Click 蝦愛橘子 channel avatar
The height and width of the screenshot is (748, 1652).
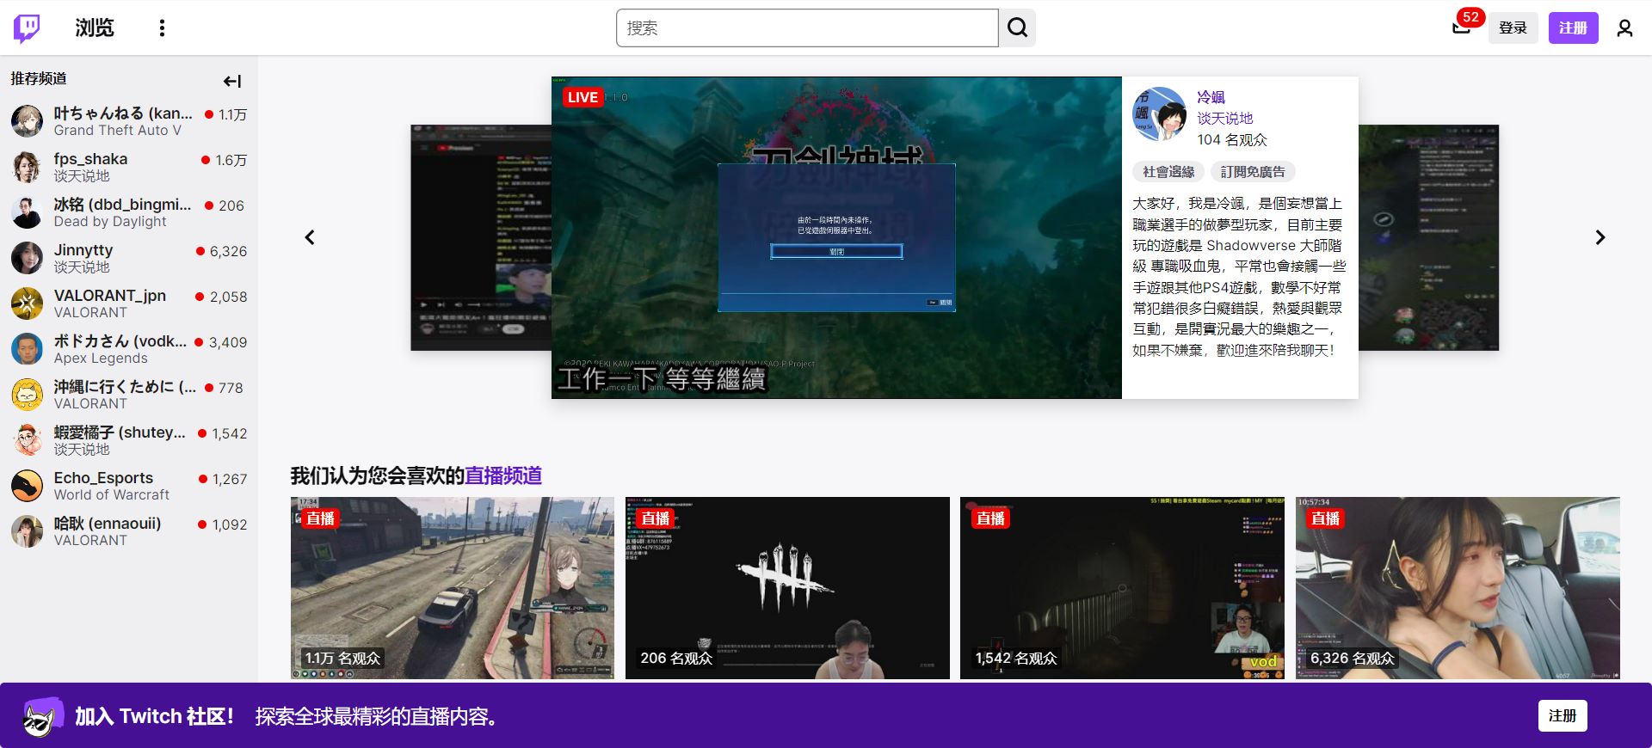point(27,440)
